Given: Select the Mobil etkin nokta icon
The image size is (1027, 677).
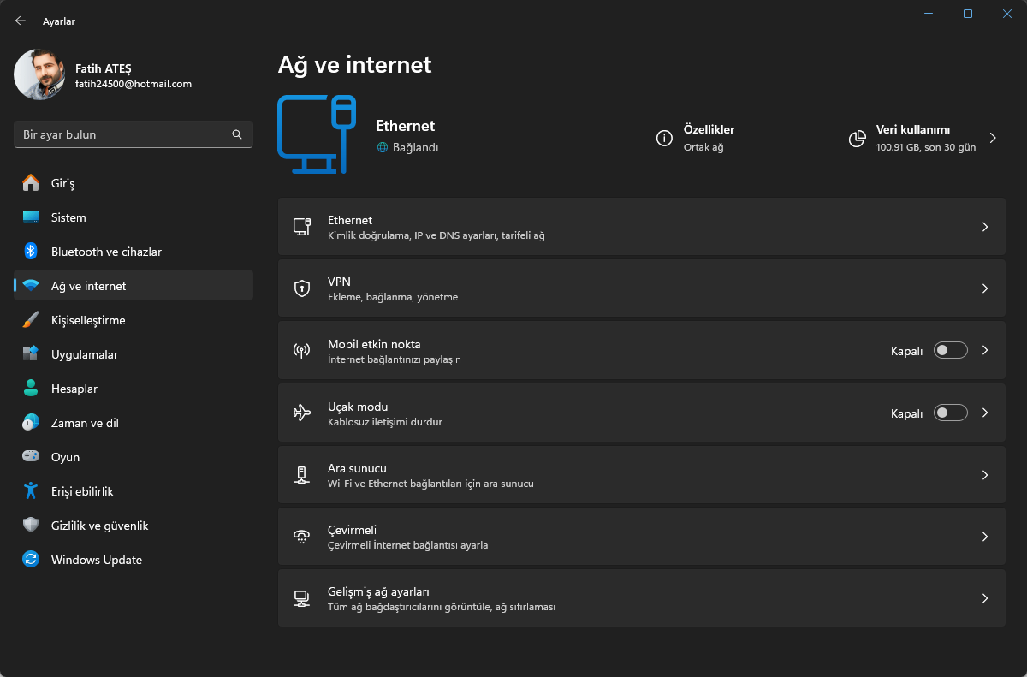Looking at the screenshot, I should (x=301, y=350).
